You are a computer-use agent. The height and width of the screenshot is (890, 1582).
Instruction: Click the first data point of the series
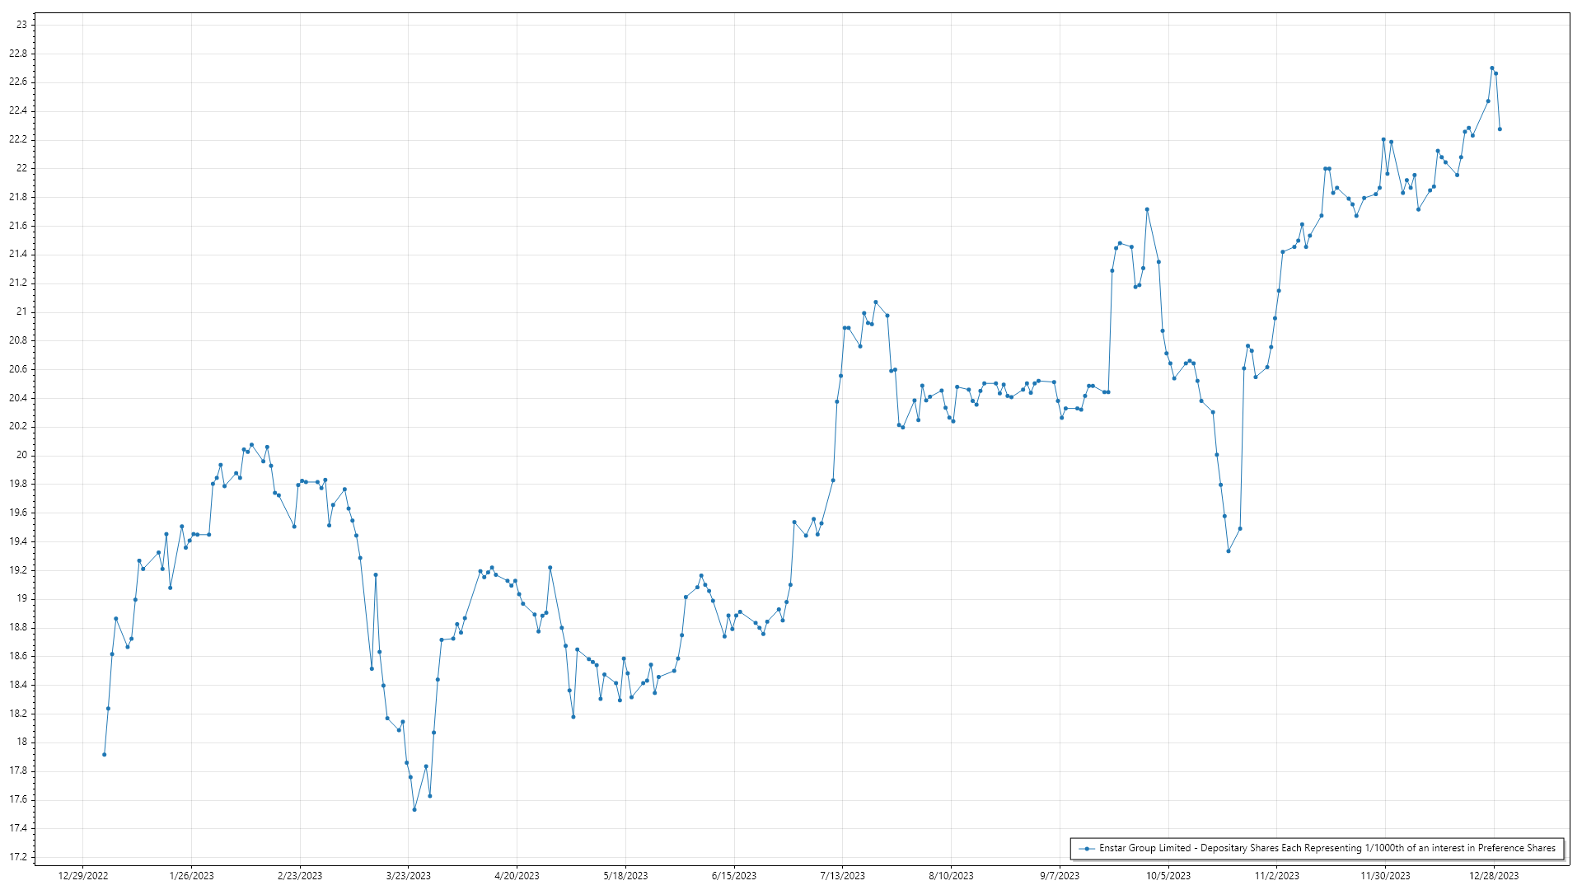pyautogui.click(x=104, y=754)
